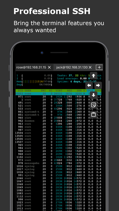Select process row PID 963
Screen dimensions: 119x211
coord(58,124)
